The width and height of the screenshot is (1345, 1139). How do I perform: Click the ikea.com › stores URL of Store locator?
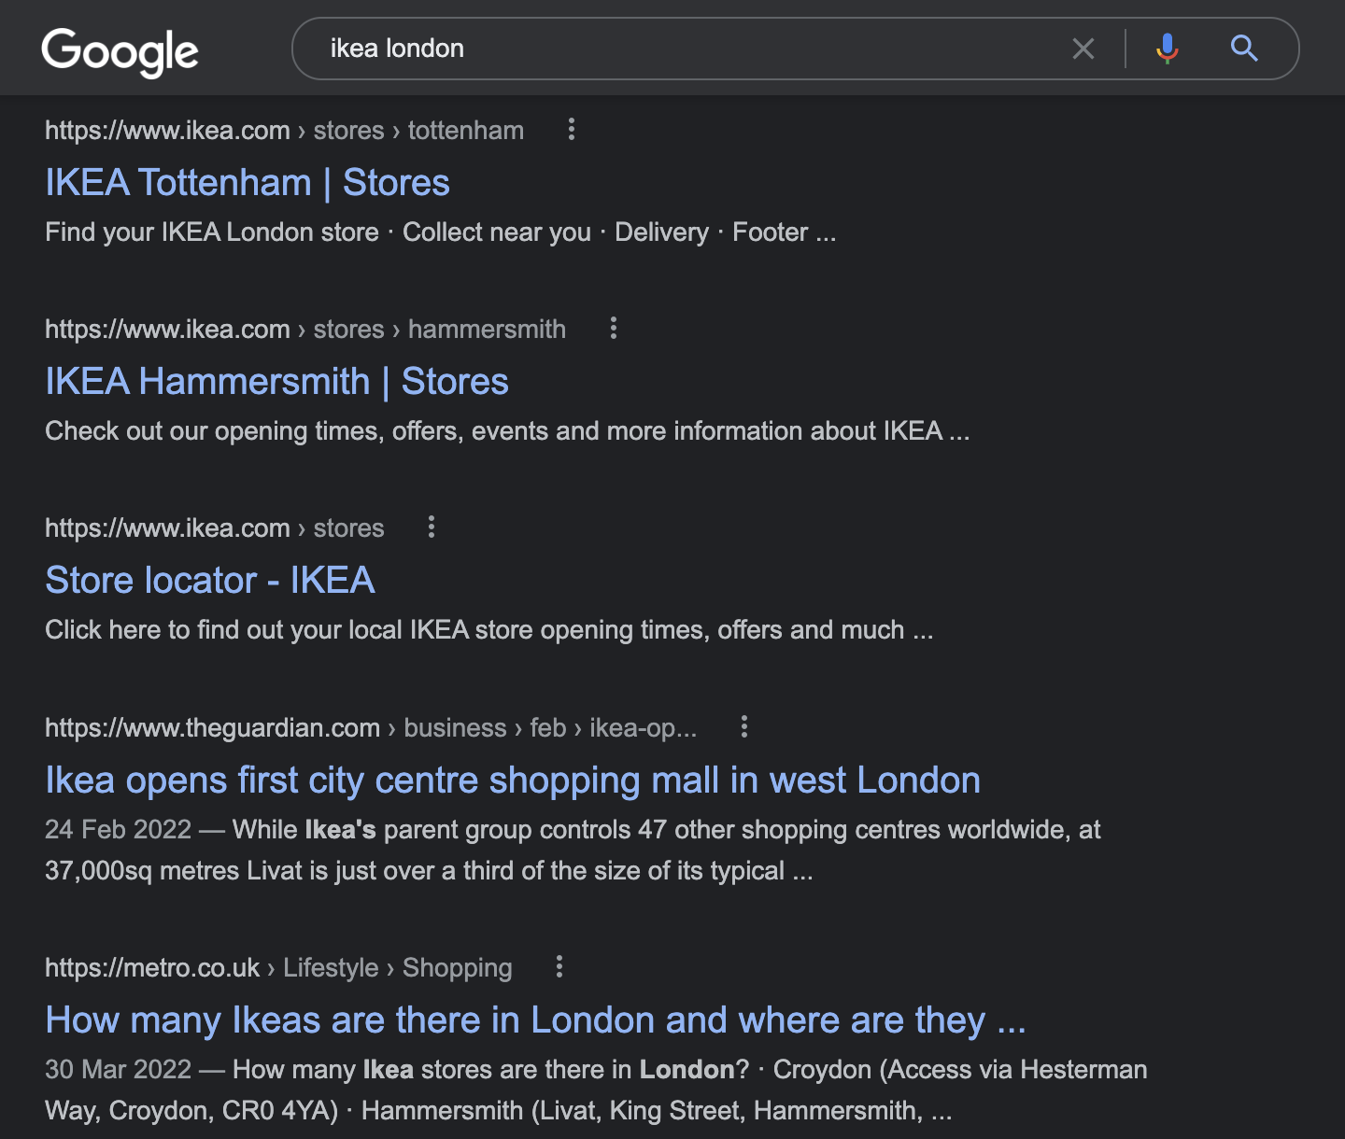click(215, 528)
